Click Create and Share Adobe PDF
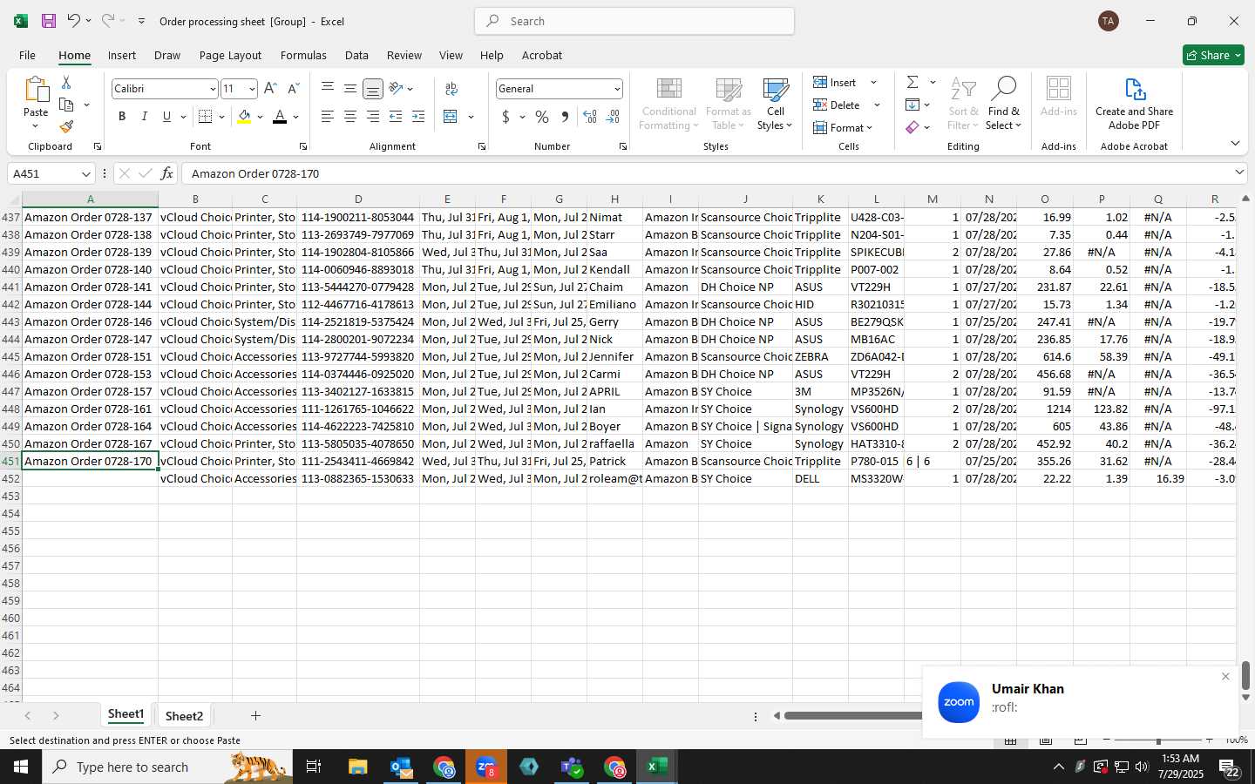 [x=1134, y=105]
